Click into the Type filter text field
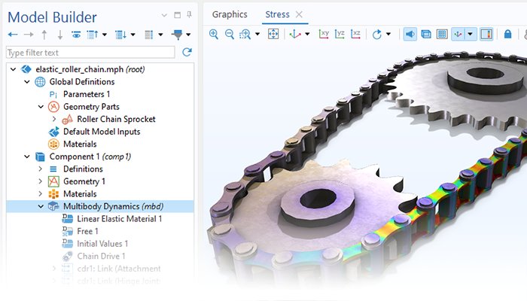 coord(90,53)
